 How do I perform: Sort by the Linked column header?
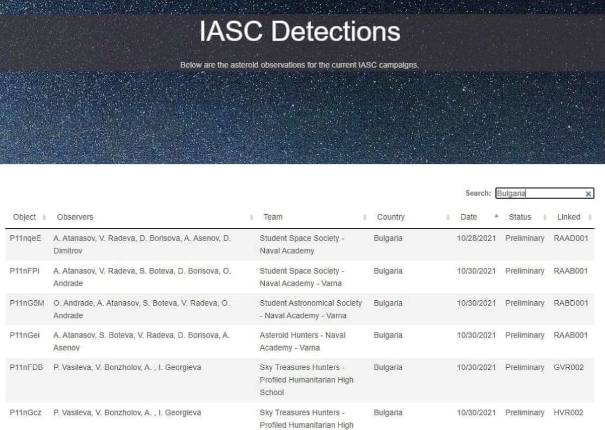click(568, 217)
